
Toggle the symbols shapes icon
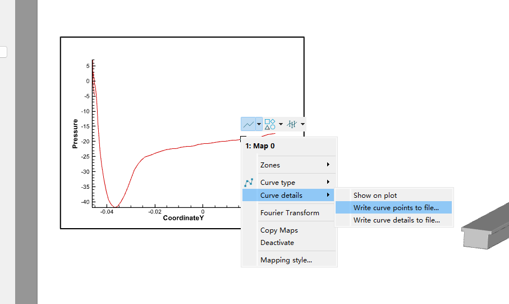(x=269, y=124)
